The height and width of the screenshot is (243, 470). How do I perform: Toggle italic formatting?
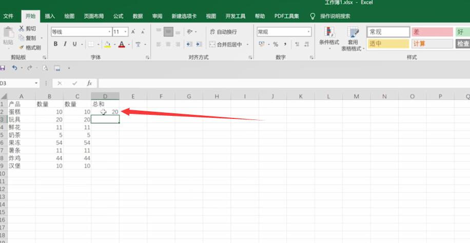tap(65, 44)
